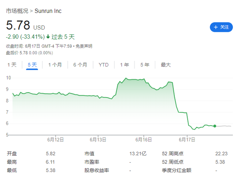Open the 免责声明 disclaimer link
The image size is (244, 180).
pyautogui.click(x=84, y=46)
